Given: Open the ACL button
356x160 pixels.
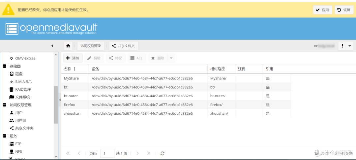Looking at the screenshot, I should click(137, 58).
